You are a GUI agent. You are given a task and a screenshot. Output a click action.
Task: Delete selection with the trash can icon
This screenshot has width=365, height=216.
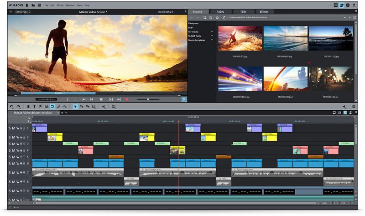pos(28,106)
